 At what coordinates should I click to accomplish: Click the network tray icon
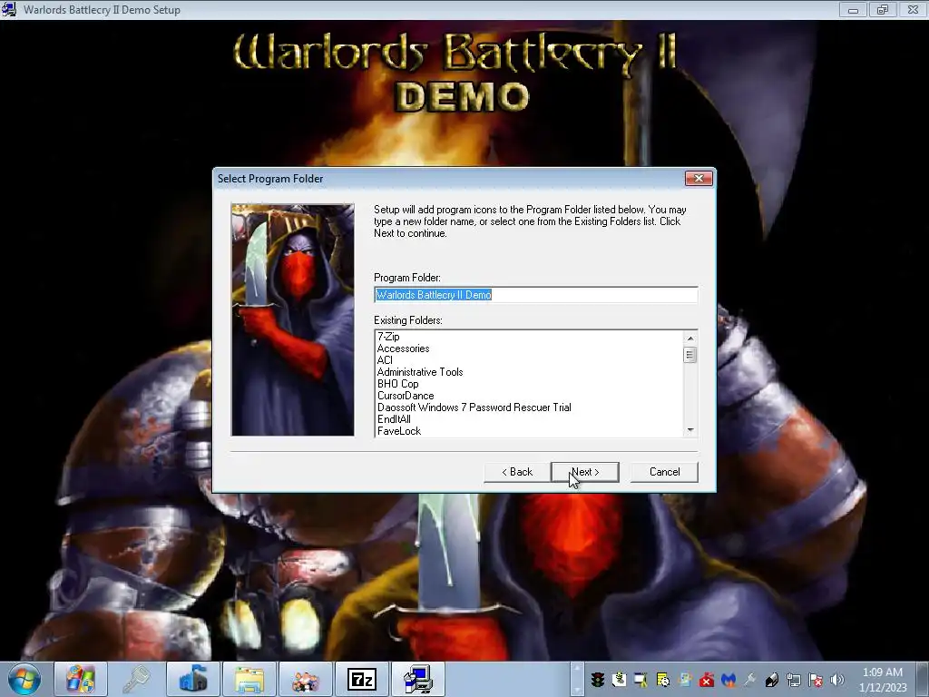click(x=794, y=680)
